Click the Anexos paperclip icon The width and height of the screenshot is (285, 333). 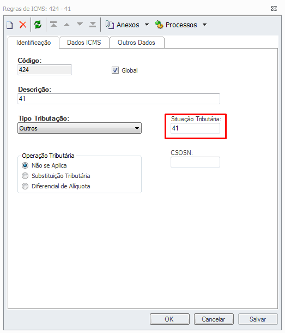pos(110,25)
